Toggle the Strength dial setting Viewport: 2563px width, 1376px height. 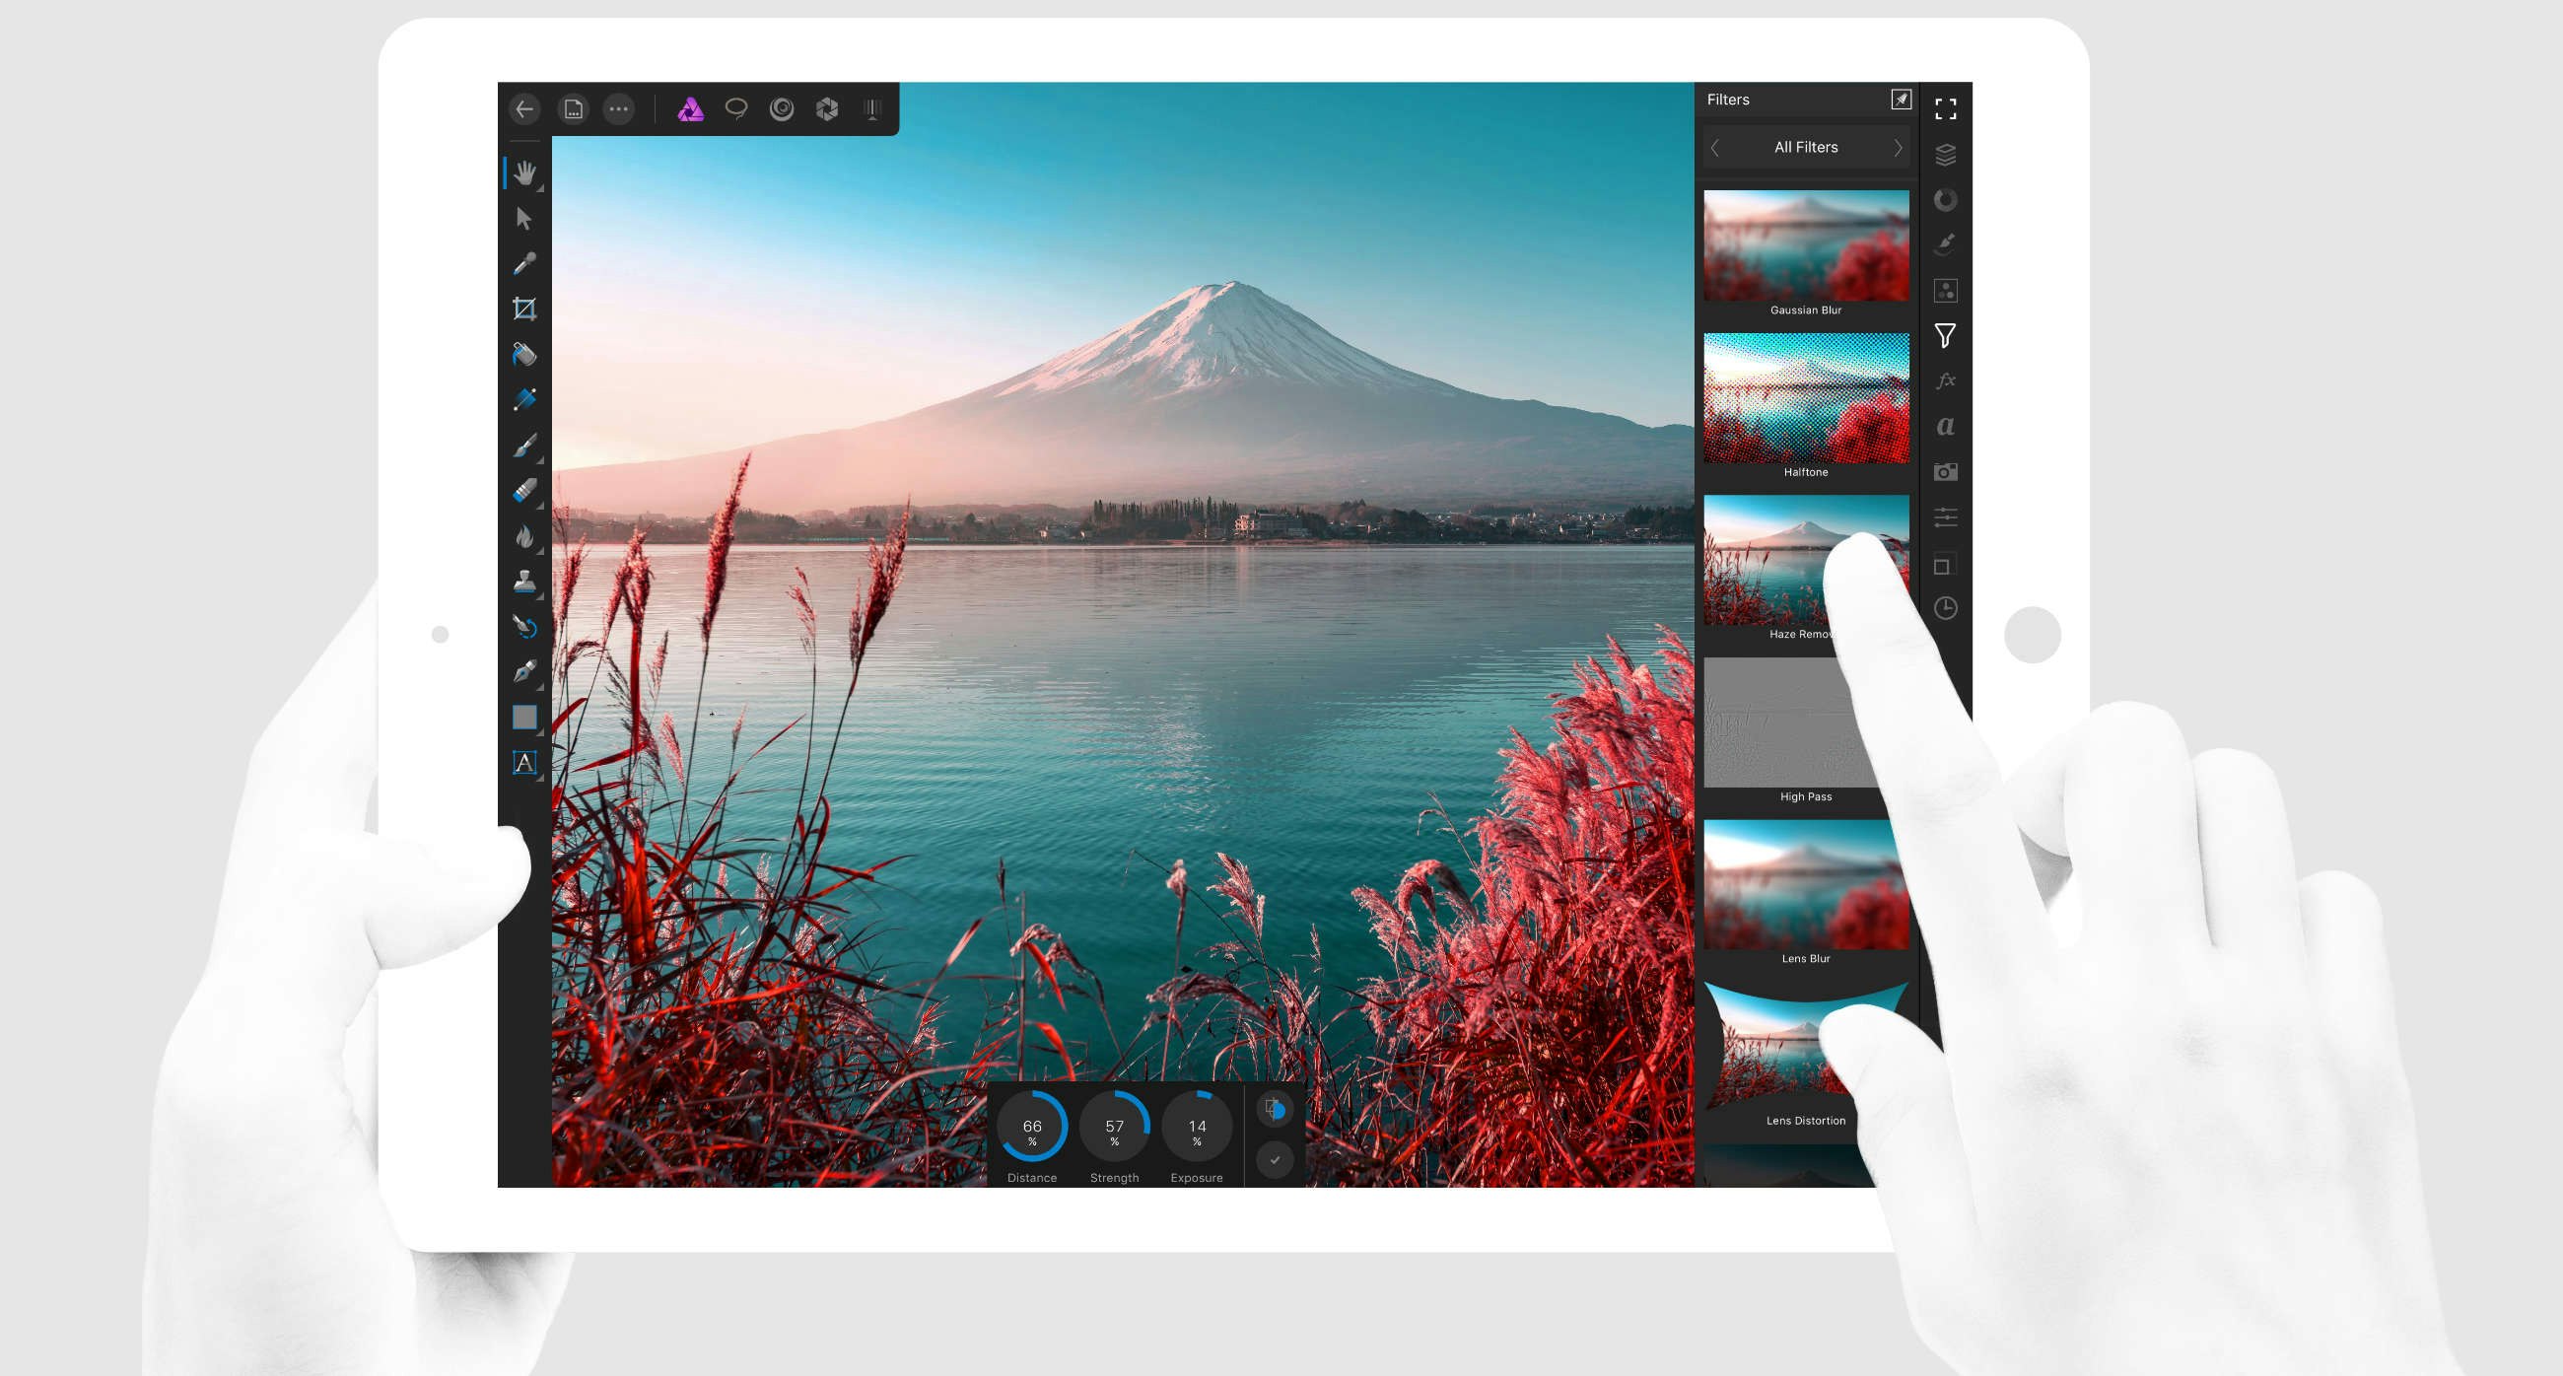click(x=1112, y=1127)
